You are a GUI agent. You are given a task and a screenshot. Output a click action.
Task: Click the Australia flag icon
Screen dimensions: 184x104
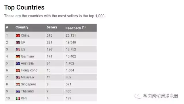(18, 63)
